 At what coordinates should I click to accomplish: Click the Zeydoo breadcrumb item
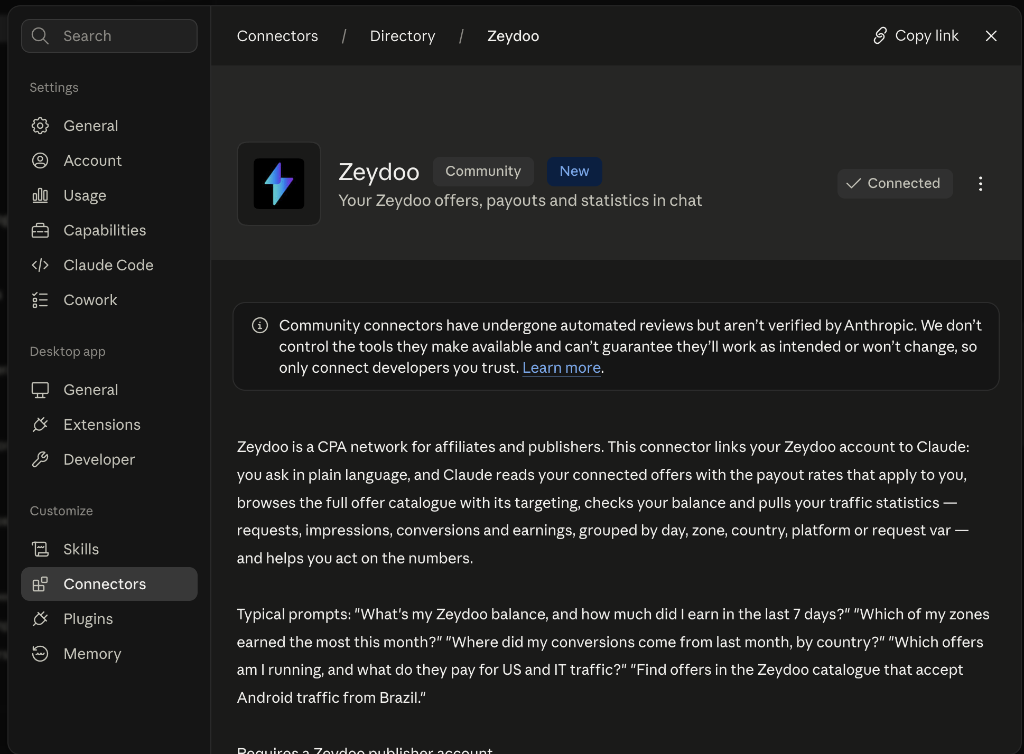[513, 36]
